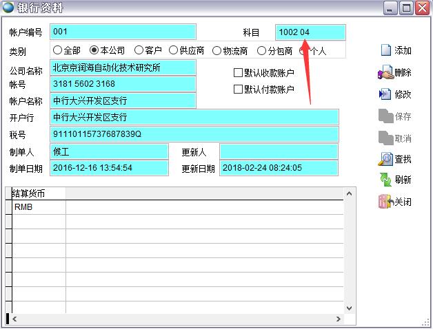Screen dimensions: 433x329
Task: Enable the 默认收款账户 checkbox
Action: pyautogui.click(x=239, y=72)
